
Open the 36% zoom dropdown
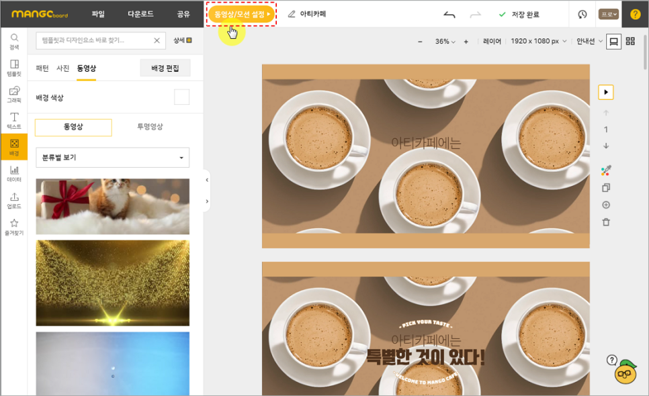[445, 42]
